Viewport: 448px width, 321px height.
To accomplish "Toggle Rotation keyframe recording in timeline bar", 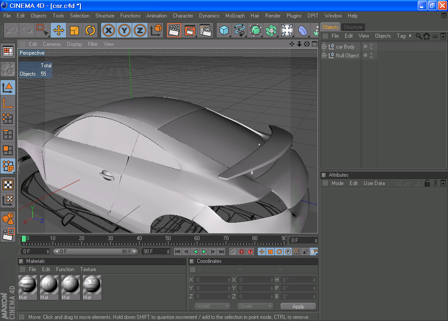I will click(x=280, y=251).
